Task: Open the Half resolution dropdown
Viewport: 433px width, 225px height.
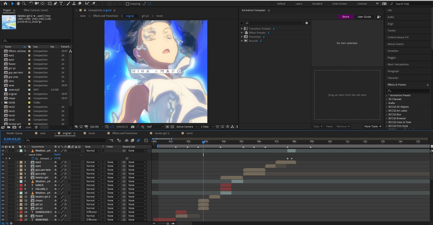Action: [x=155, y=127]
